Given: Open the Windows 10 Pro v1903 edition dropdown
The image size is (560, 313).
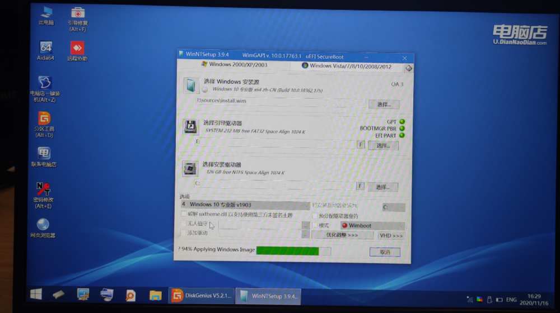Looking at the screenshot, I should [245, 205].
